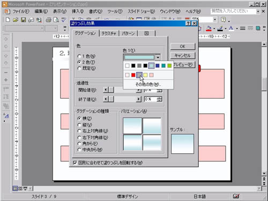268x201 pixels.
Task: Expand drawing toolbar options chevron at right
Action: pos(264,28)
